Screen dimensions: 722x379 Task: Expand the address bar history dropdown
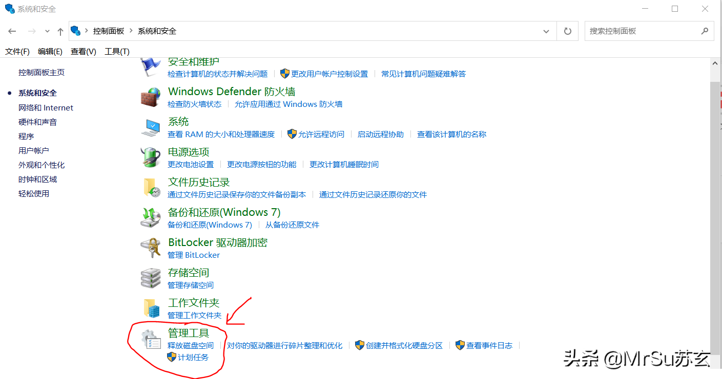point(546,31)
